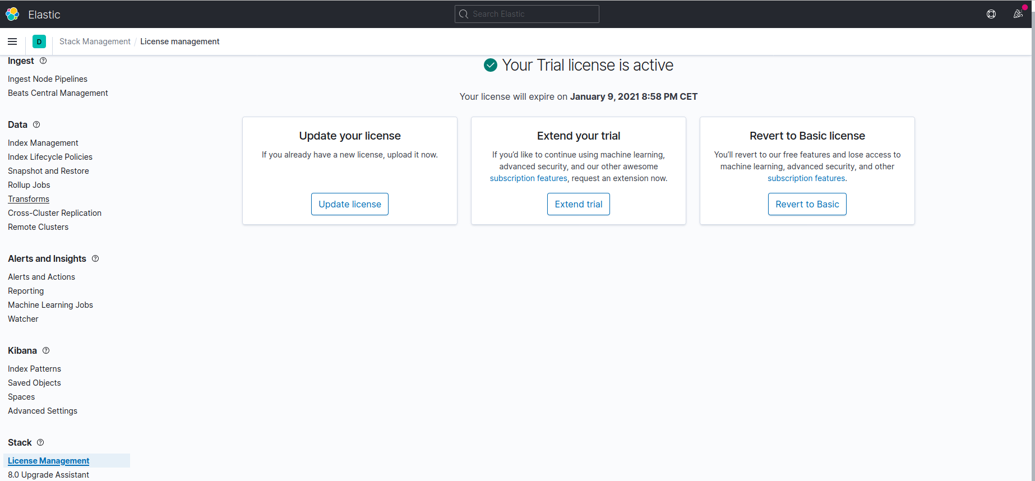This screenshot has width=1035, height=481.
Task: Open subscription features link in Extend trial card
Action: coord(529,178)
